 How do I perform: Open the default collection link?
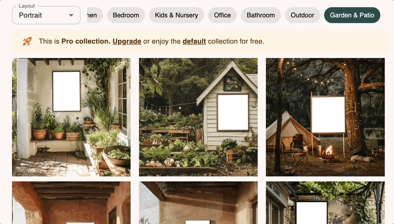[x=194, y=41]
